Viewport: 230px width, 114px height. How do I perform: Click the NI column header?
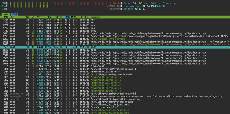click(33, 17)
